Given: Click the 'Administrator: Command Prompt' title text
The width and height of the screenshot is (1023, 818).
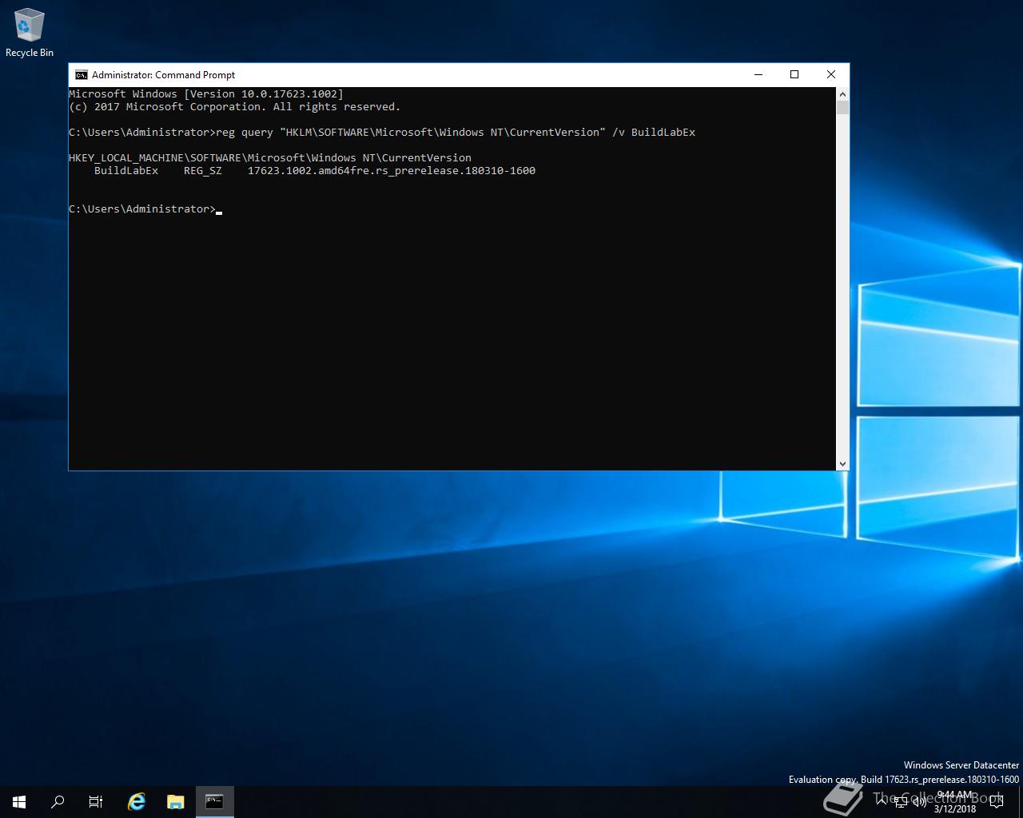Looking at the screenshot, I should [163, 75].
